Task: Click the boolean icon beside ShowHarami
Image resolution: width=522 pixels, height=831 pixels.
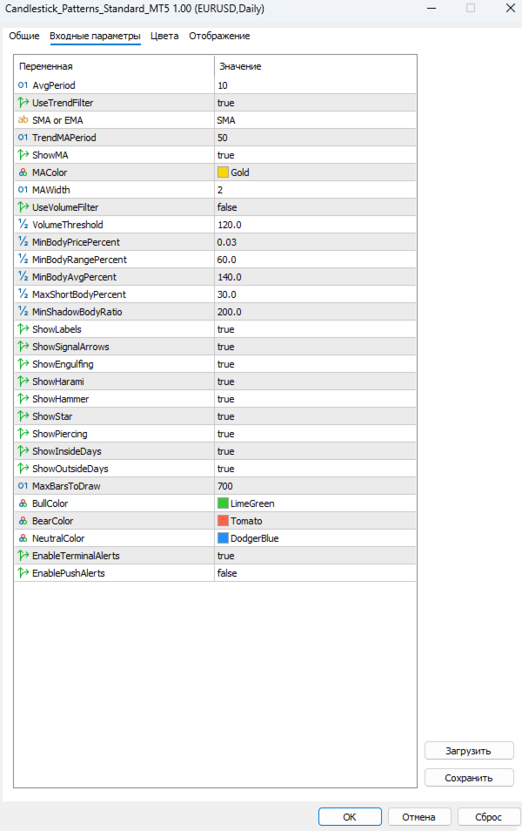Action: (x=23, y=382)
